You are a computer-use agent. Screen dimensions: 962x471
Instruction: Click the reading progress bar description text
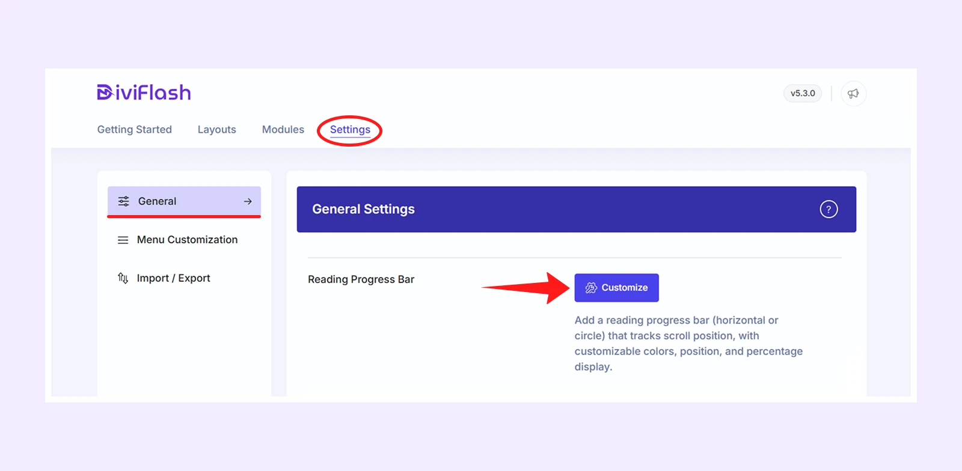[688, 344]
